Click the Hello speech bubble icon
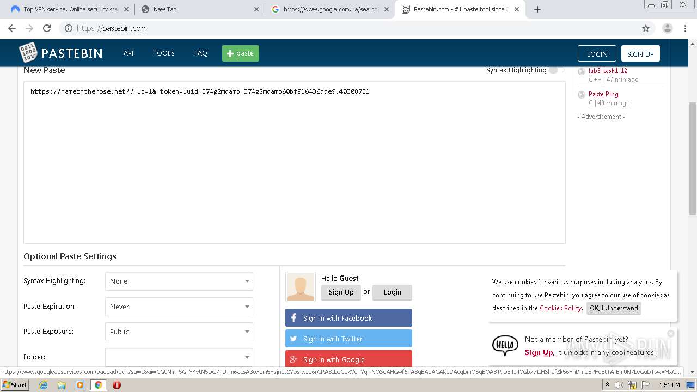The width and height of the screenshot is (697, 392). pos(505,345)
